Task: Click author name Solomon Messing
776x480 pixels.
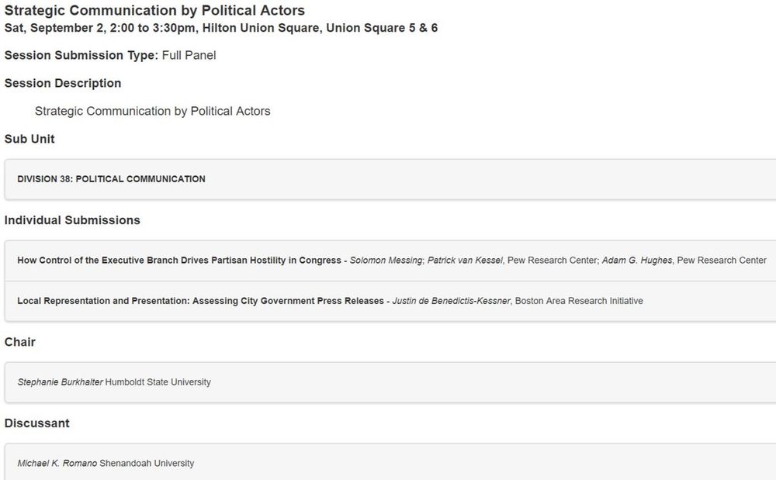Action: [386, 261]
